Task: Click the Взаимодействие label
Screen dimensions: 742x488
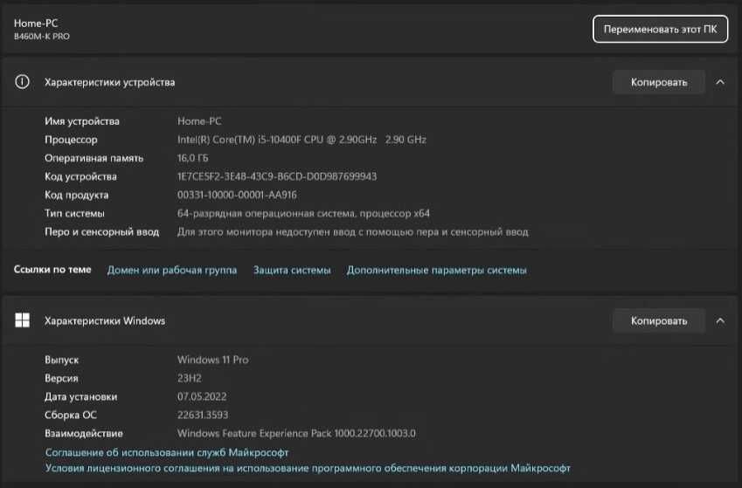Action: 84,433
